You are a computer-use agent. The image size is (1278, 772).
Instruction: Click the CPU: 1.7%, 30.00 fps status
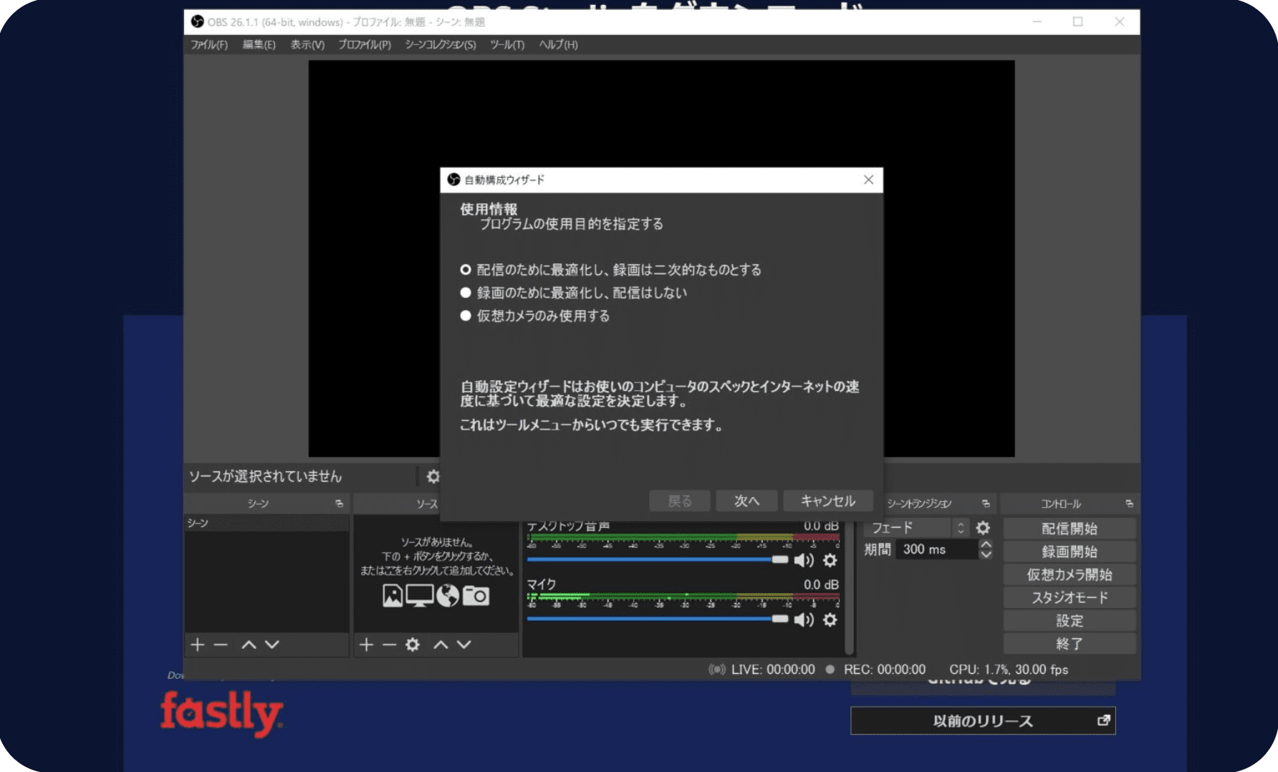pos(1009,670)
